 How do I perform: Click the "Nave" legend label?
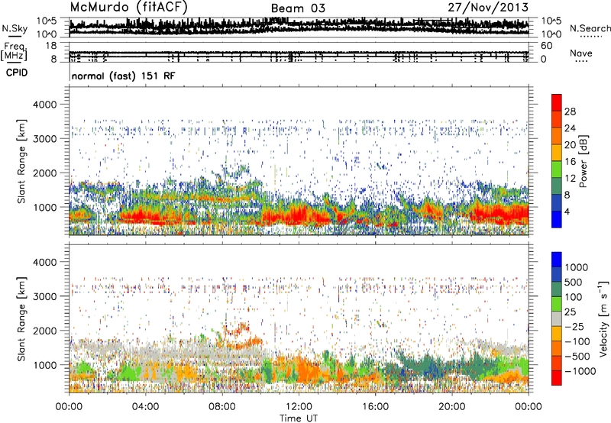point(580,53)
